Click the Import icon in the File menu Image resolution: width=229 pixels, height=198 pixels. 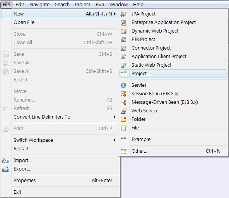(5, 160)
